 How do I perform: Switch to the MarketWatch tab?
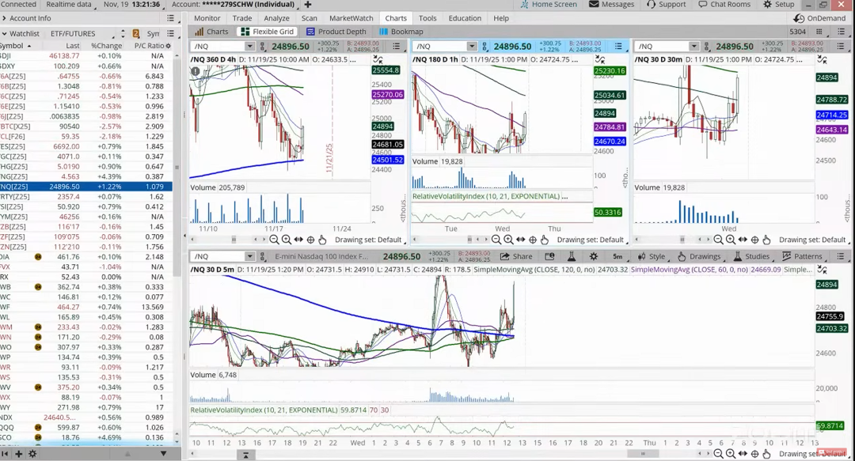coord(351,18)
